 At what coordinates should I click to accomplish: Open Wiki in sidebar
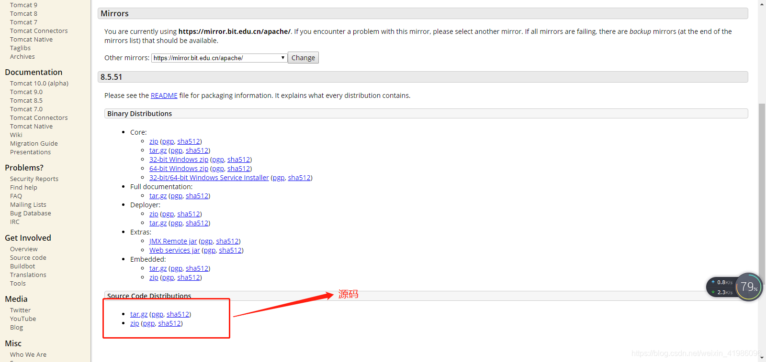[16, 135]
